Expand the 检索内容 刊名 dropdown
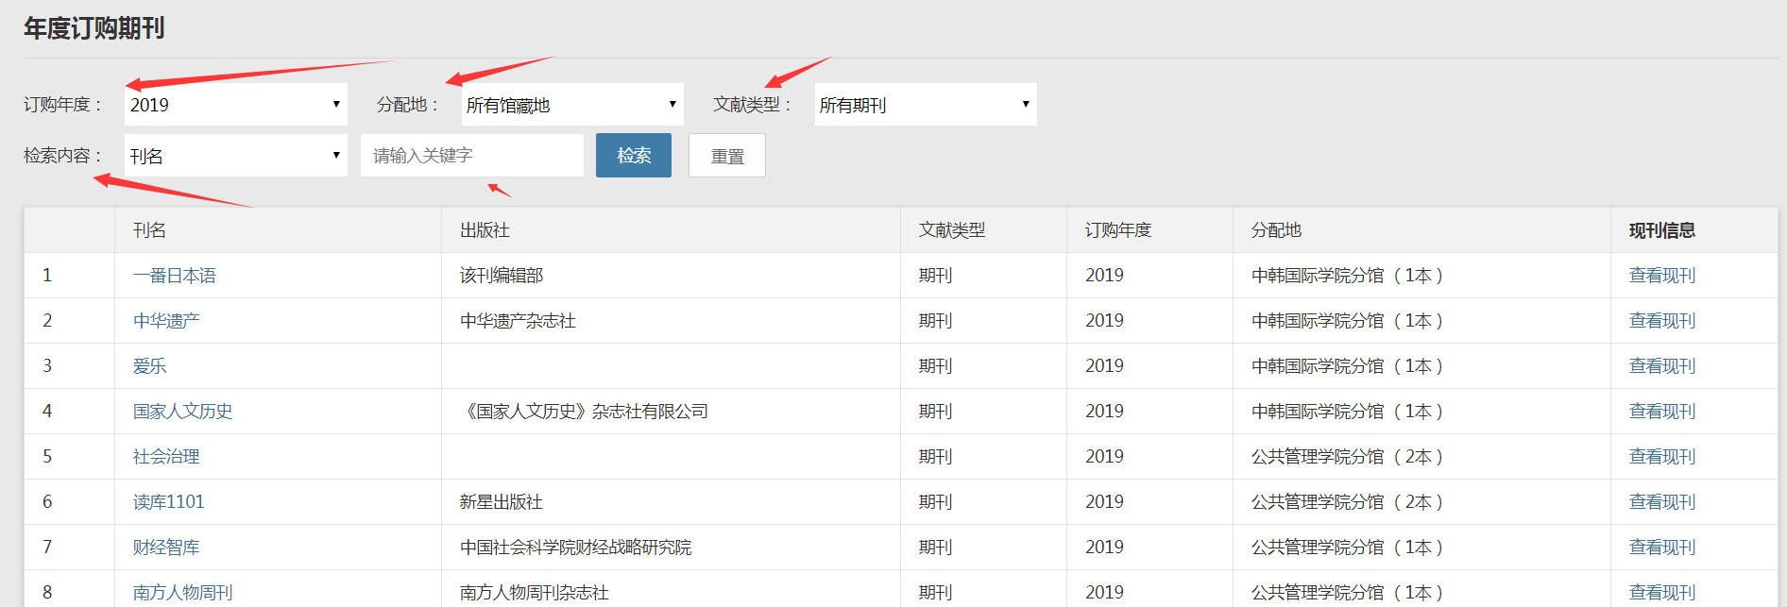The height and width of the screenshot is (607, 1787). click(x=235, y=156)
